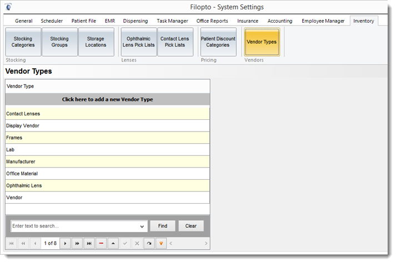The height and width of the screenshot is (263, 396).
Task: Open Contact Lens Pick Lists
Action: coord(175,42)
